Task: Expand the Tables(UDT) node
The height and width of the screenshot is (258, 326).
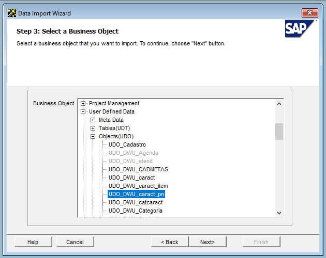Action: pos(93,128)
